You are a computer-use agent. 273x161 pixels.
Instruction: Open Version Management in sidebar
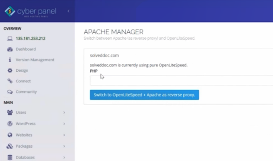click(35, 60)
